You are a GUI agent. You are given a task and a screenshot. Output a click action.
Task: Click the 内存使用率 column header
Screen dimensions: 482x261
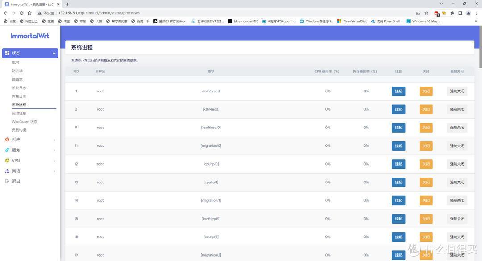coord(365,71)
